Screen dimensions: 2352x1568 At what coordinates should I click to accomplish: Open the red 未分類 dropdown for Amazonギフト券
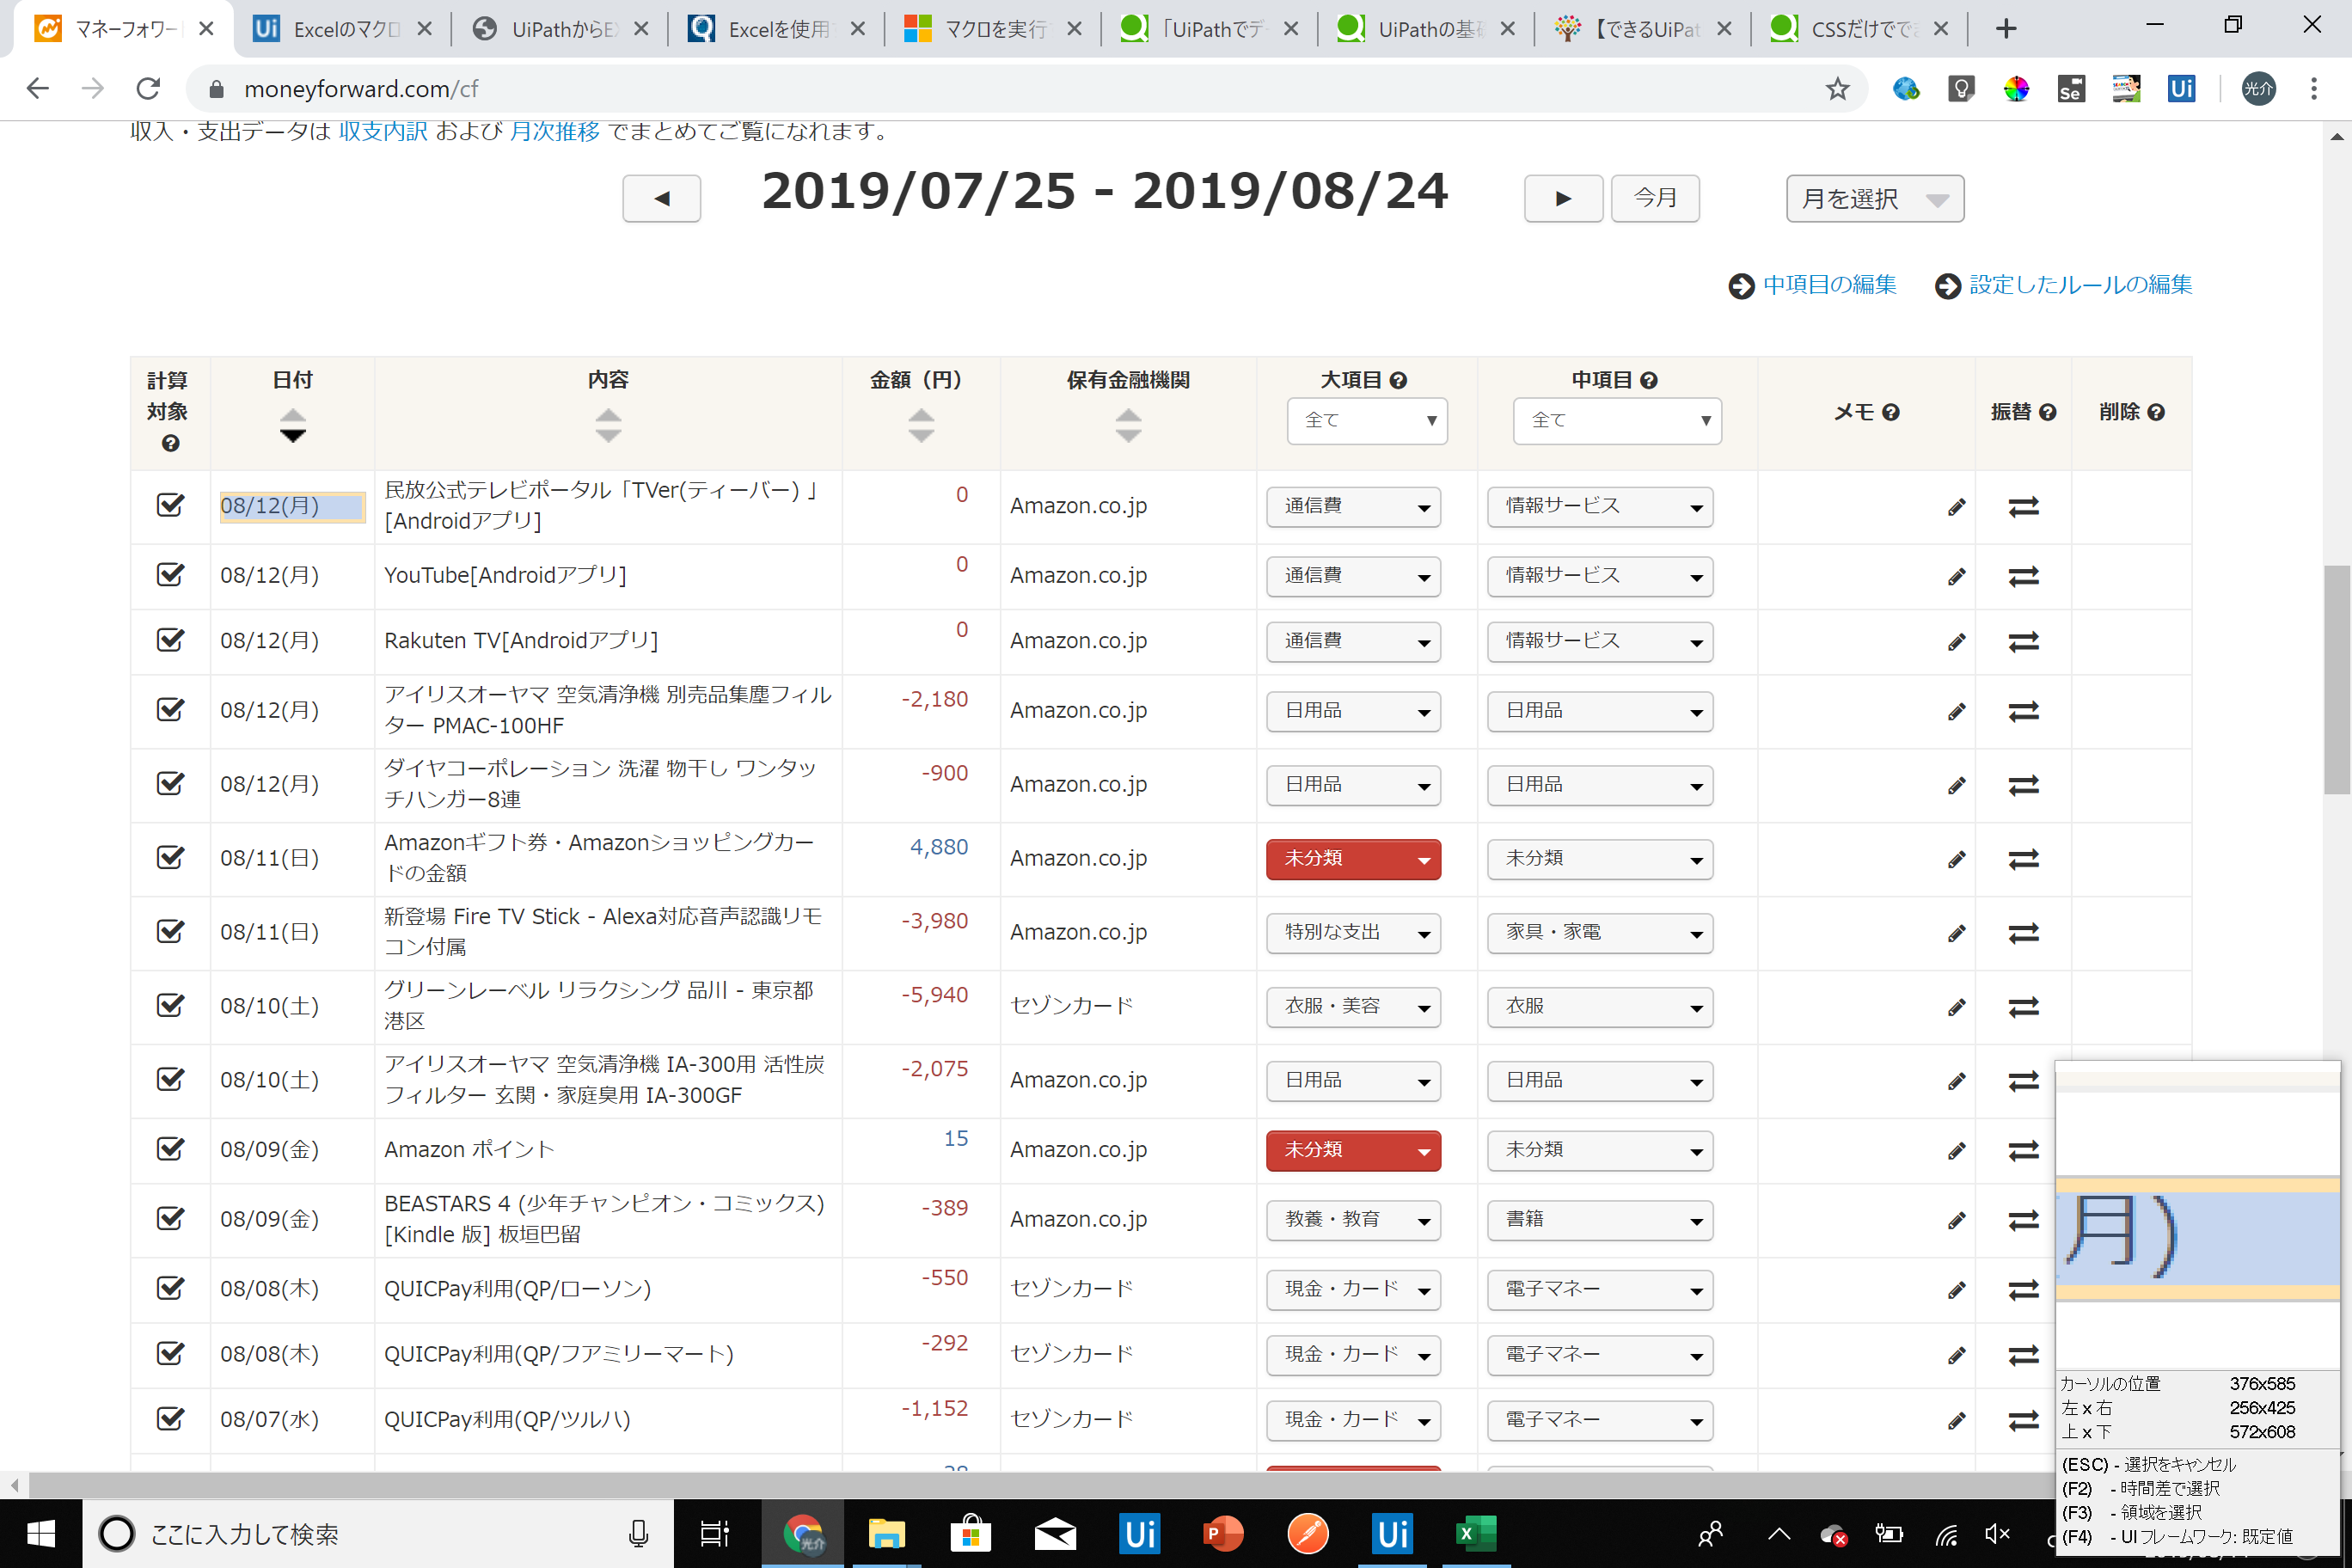(x=1353, y=858)
